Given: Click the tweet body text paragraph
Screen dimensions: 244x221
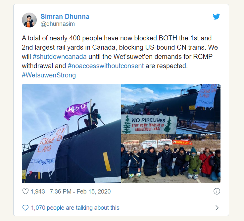Looking at the screenshot, I should pos(120,57).
